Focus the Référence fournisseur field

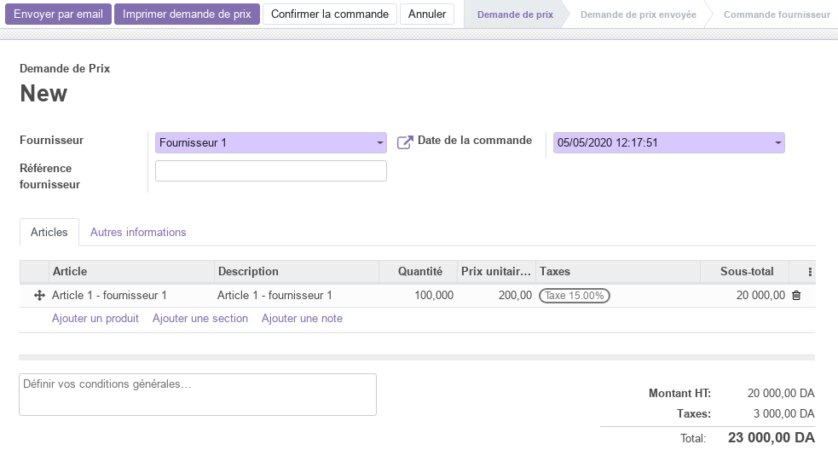point(271,171)
